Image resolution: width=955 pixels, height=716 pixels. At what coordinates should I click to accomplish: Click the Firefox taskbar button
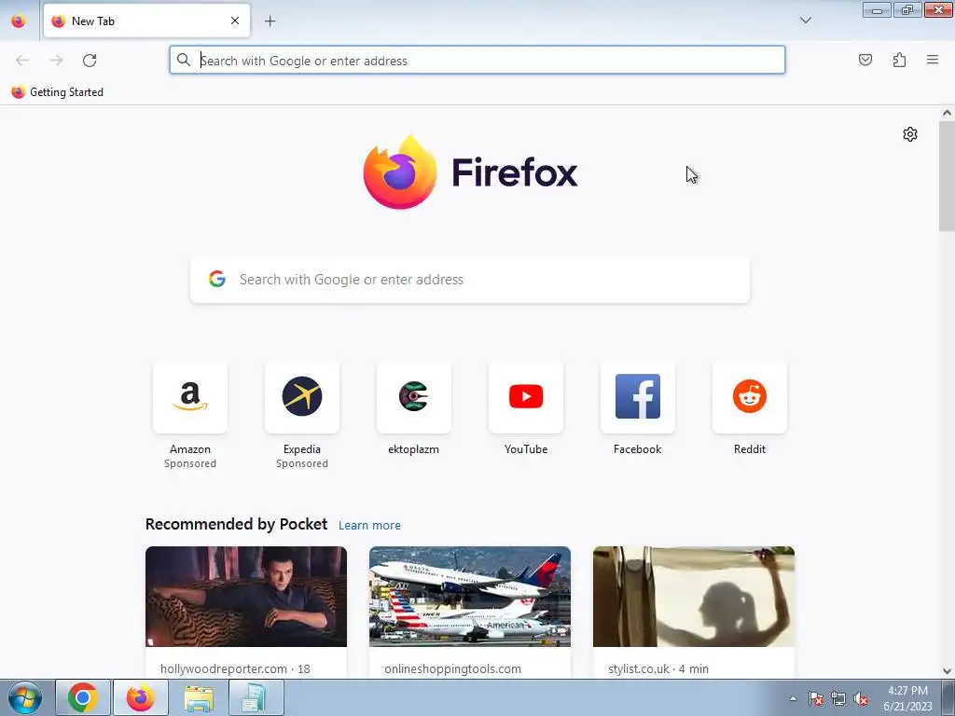pos(141,697)
